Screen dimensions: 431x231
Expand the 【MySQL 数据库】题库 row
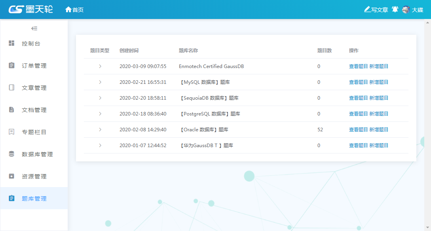(100, 82)
